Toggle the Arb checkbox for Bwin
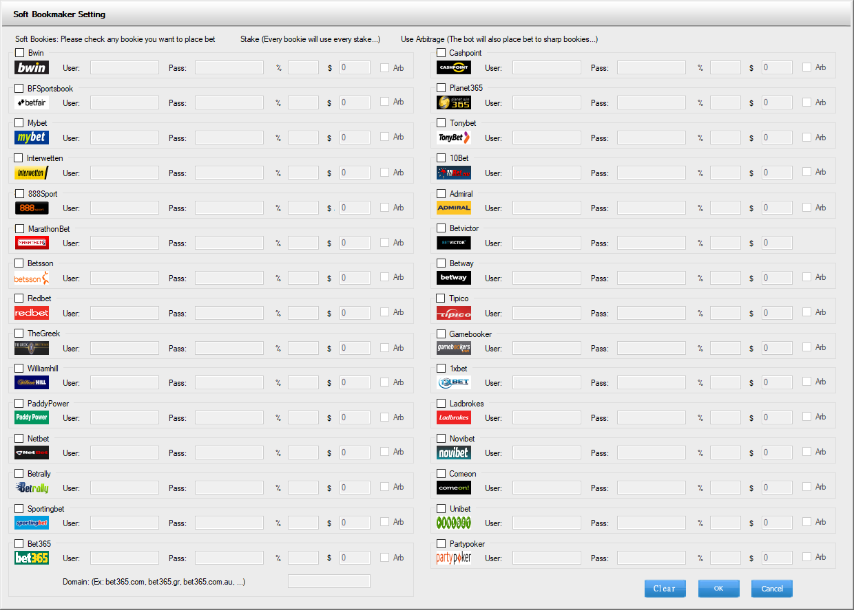The width and height of the screenshot is (854, 610). 385,67
